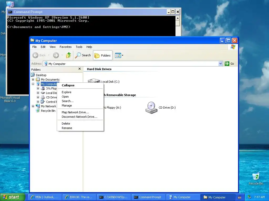Expand the Local Disk tree node
Viewport: 269px width, 201px height.
coord(38,93)
